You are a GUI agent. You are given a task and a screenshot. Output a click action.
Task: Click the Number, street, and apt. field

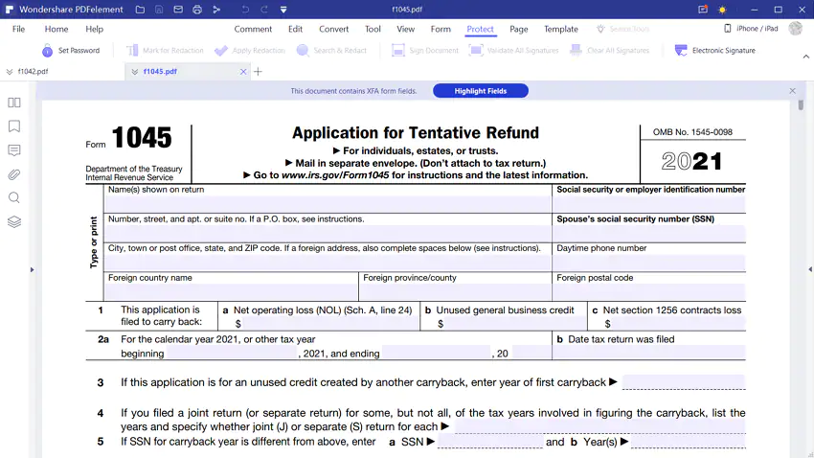coord(328,234)
